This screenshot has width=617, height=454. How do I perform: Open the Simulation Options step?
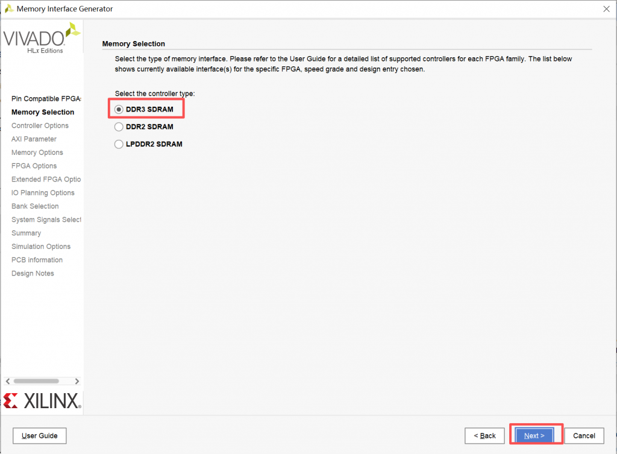pyautogui.click(x=41, y=247)
